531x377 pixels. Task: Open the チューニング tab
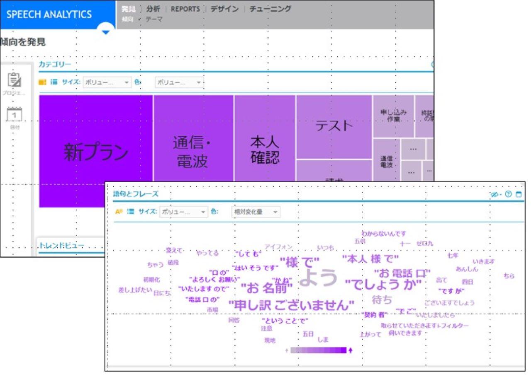click(x=270, y=9)
